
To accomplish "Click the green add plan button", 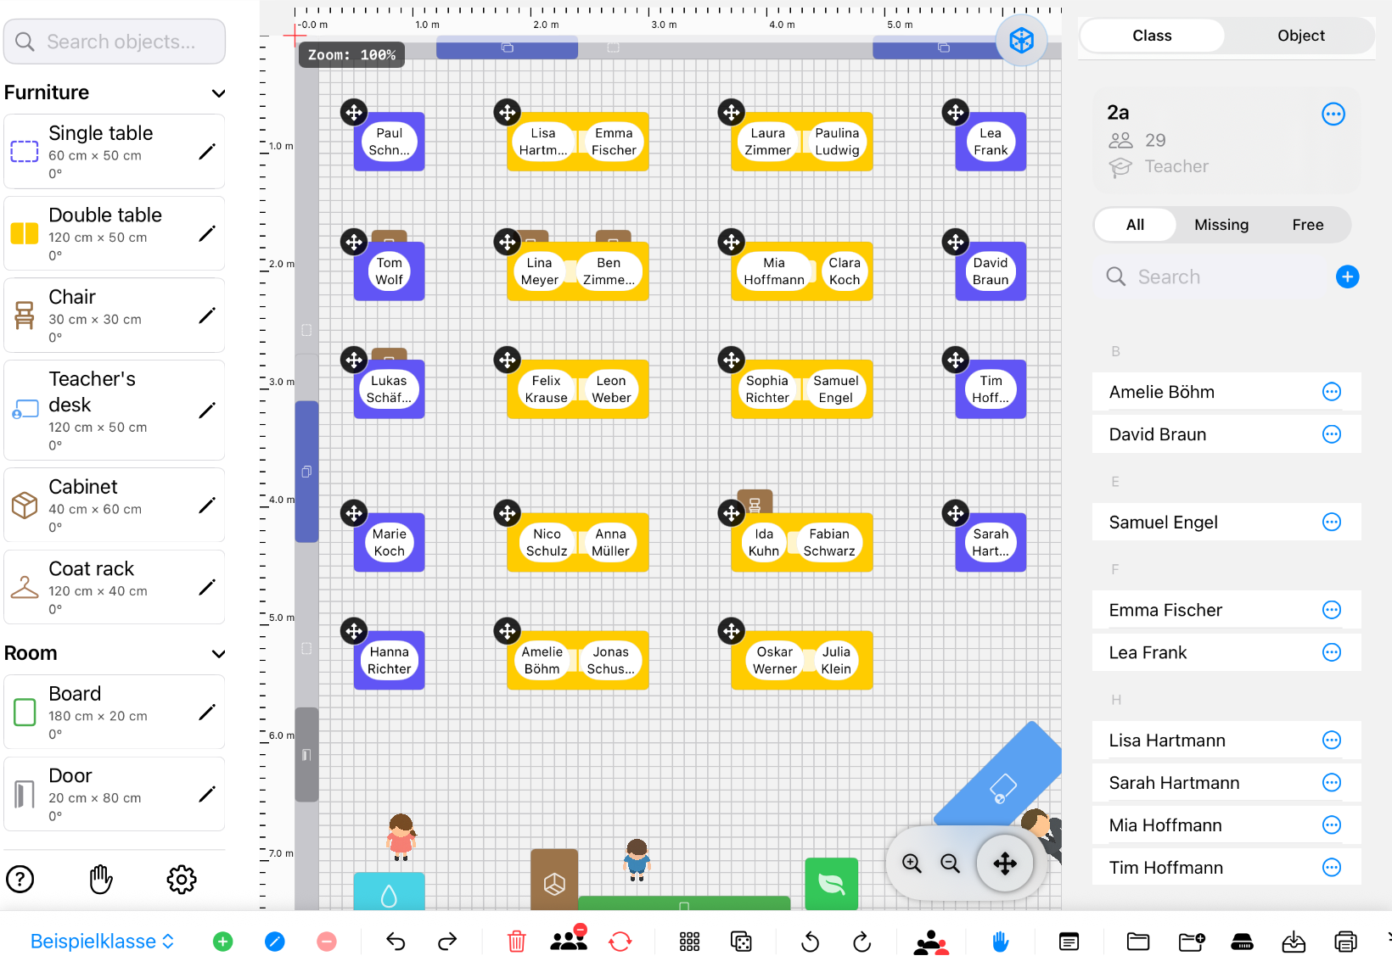I will coord(223,942).
